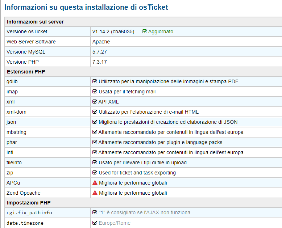This screenshot has height=228, width=282.
Task: Click the check icon in the zip row
Action: pyautogui.click(x=95, y=173)
